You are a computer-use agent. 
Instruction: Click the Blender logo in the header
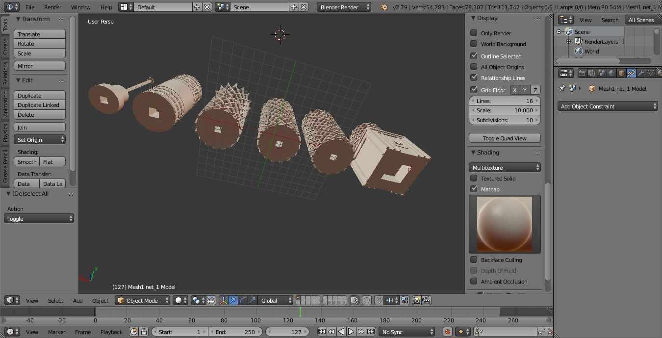tap(384, 7)
